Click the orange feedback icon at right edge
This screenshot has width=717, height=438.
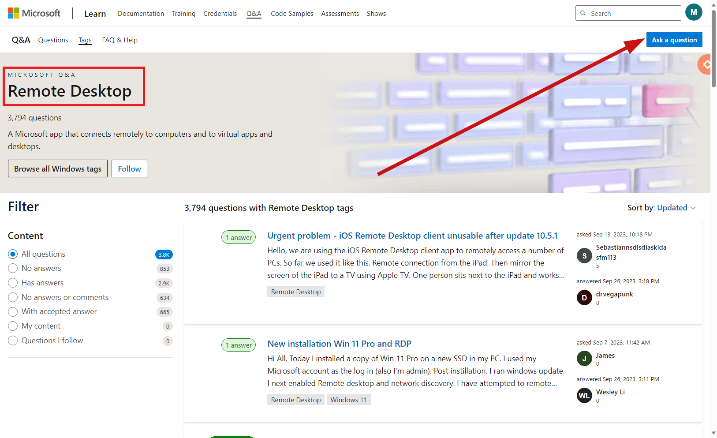click(x=705, y=64)
